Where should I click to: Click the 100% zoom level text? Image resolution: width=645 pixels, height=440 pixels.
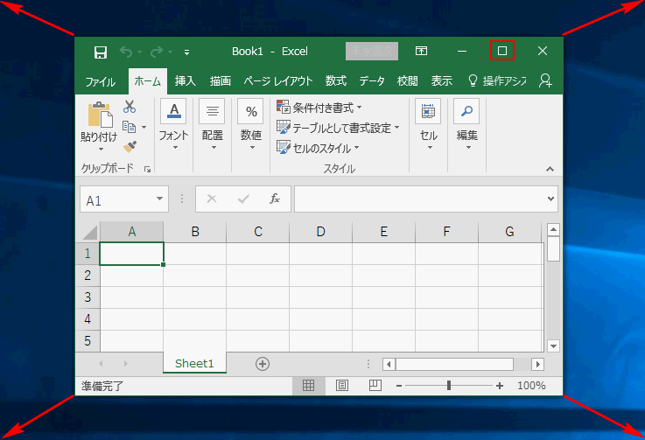pos(531,386)
